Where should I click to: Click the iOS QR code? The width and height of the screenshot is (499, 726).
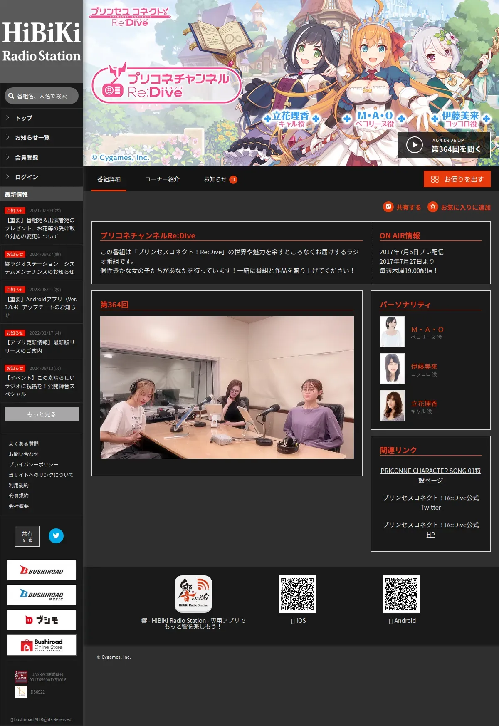[297, 594]
